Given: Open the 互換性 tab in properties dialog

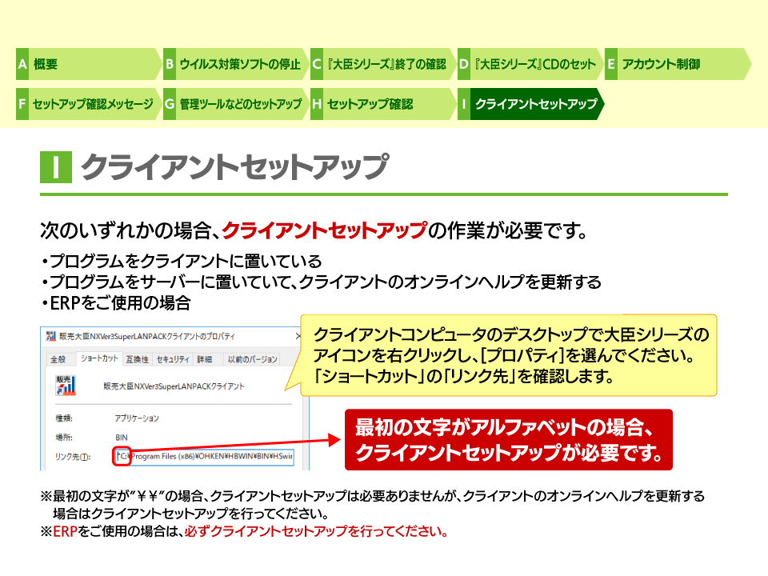Looking at the screenshot, I should point(137,359).
